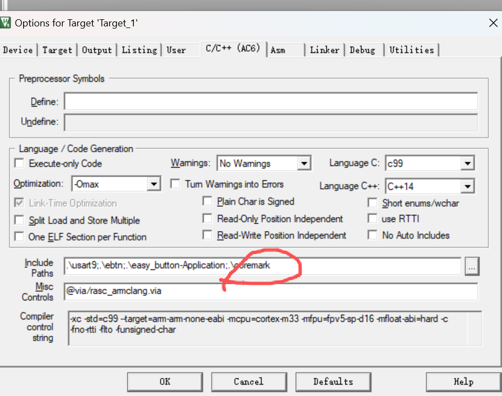
Task: Tick Plain Char is Signed checkbox
Action: (208, 201)
